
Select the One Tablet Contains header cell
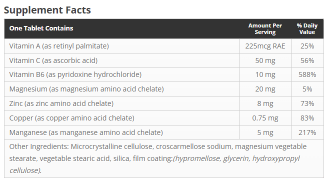[x=121, y=28]
